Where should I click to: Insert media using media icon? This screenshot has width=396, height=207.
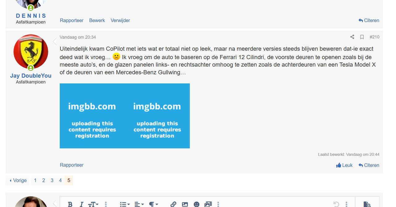[208, 204]
